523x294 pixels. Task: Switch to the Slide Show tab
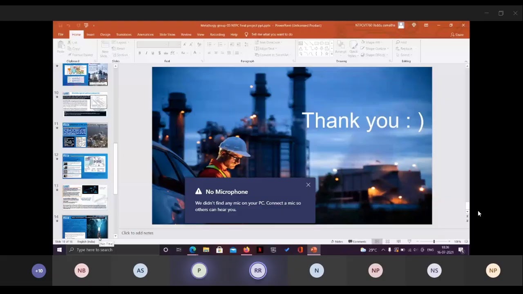[x=167, y=35]
